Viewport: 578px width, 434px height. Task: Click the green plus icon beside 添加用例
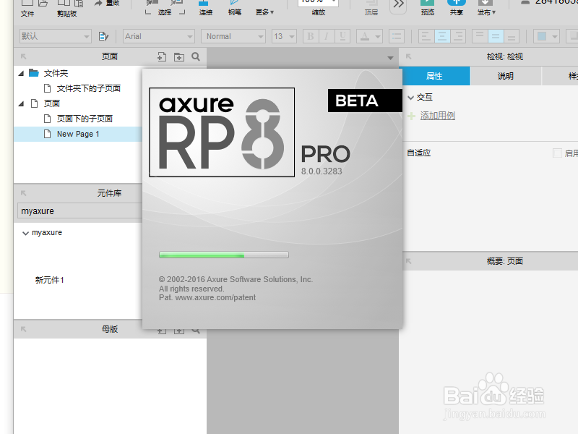tap(411, 116)
